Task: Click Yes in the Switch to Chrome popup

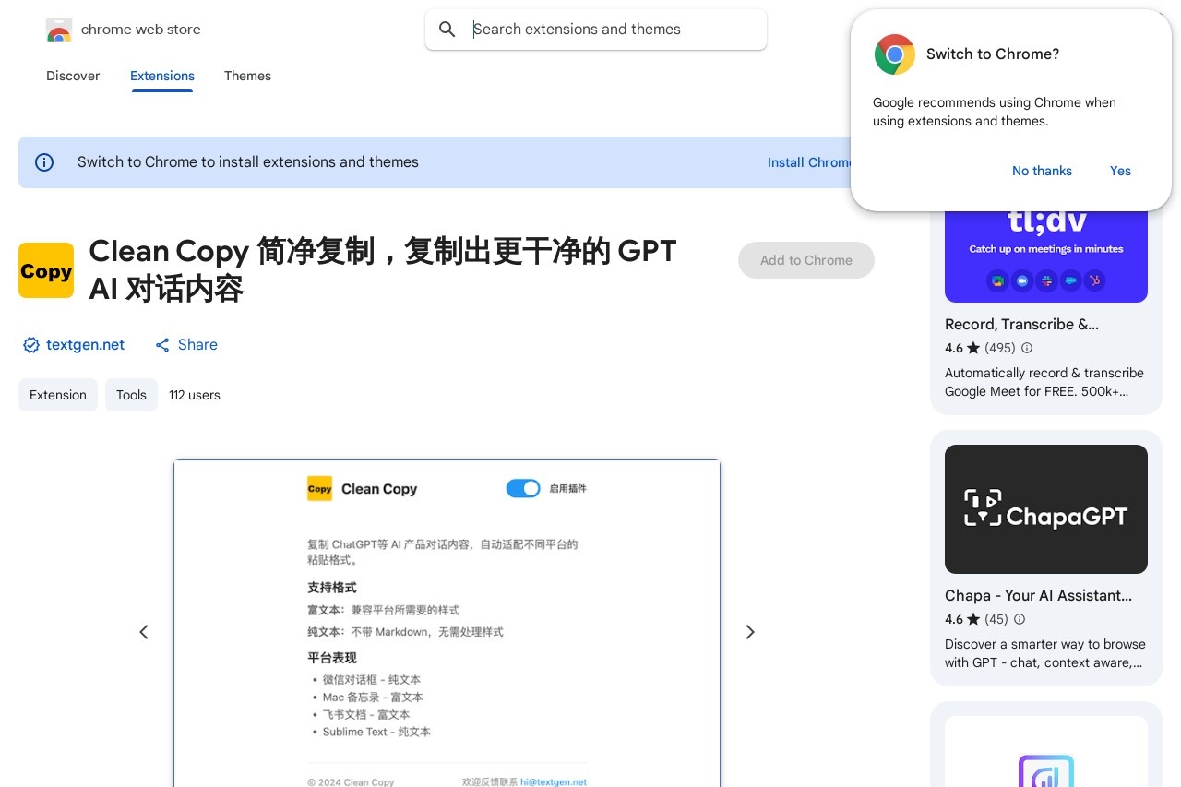Action: [1120, 171]
